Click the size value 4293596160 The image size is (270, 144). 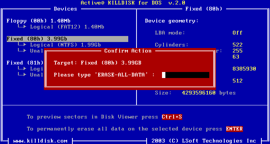199,93
